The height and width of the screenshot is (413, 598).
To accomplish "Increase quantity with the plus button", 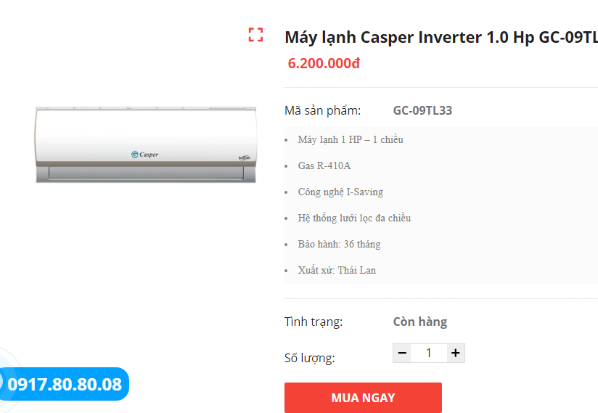I will (x=455, y=353).
